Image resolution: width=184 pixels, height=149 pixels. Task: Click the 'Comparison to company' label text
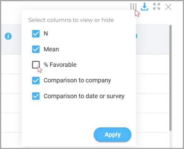click(x=77, y=81)
